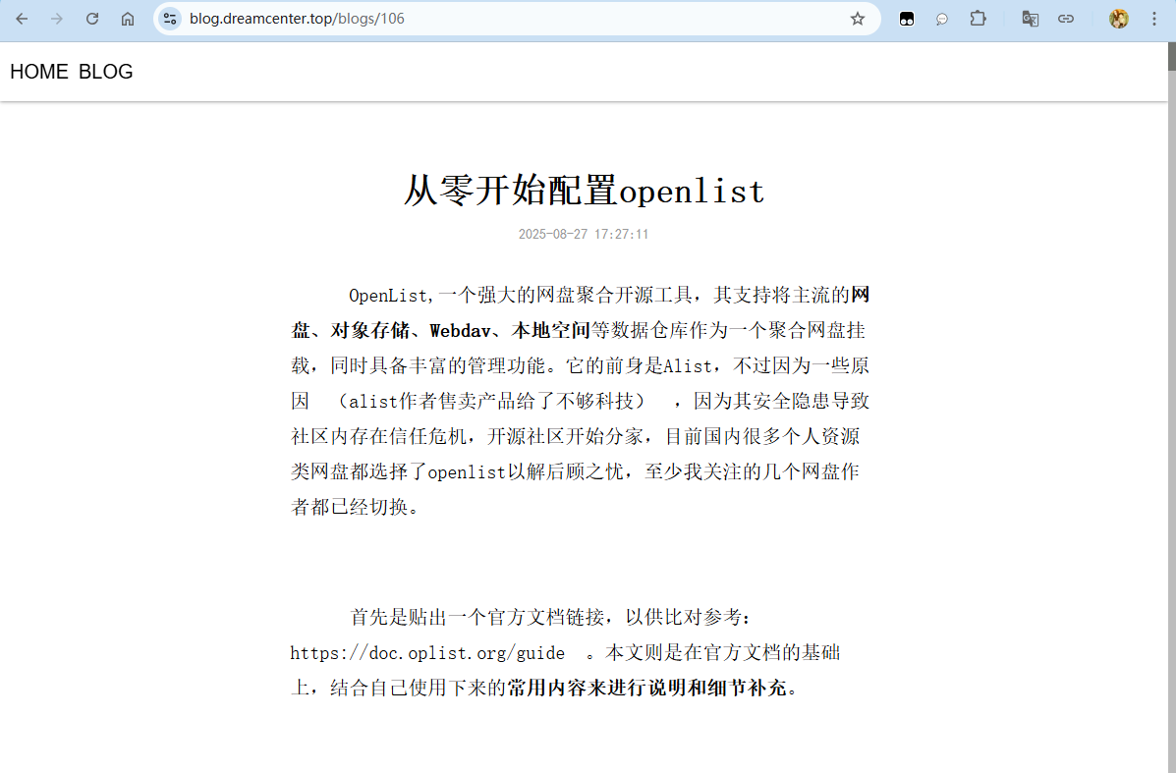Open the HOME navigation link
This screenshot has width=1176, height=773.
pyautogui.click(x=39, y=72)
